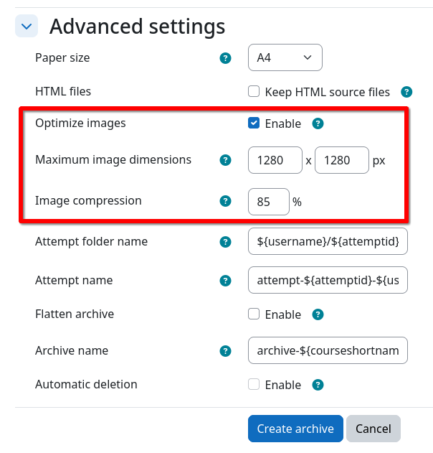Click the Paper size label

[x=62, y=57]
